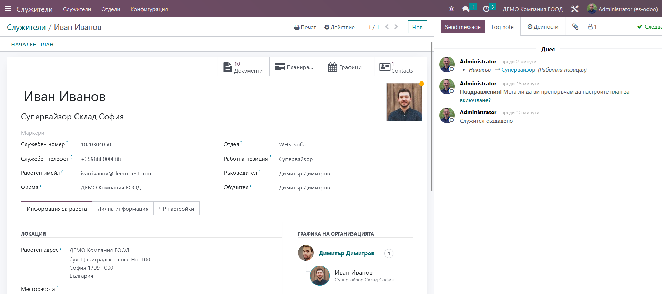The height and width of the screenshot is (294, 662).
Task: Click the debug bug icon
Action: [x=451, y=9]
